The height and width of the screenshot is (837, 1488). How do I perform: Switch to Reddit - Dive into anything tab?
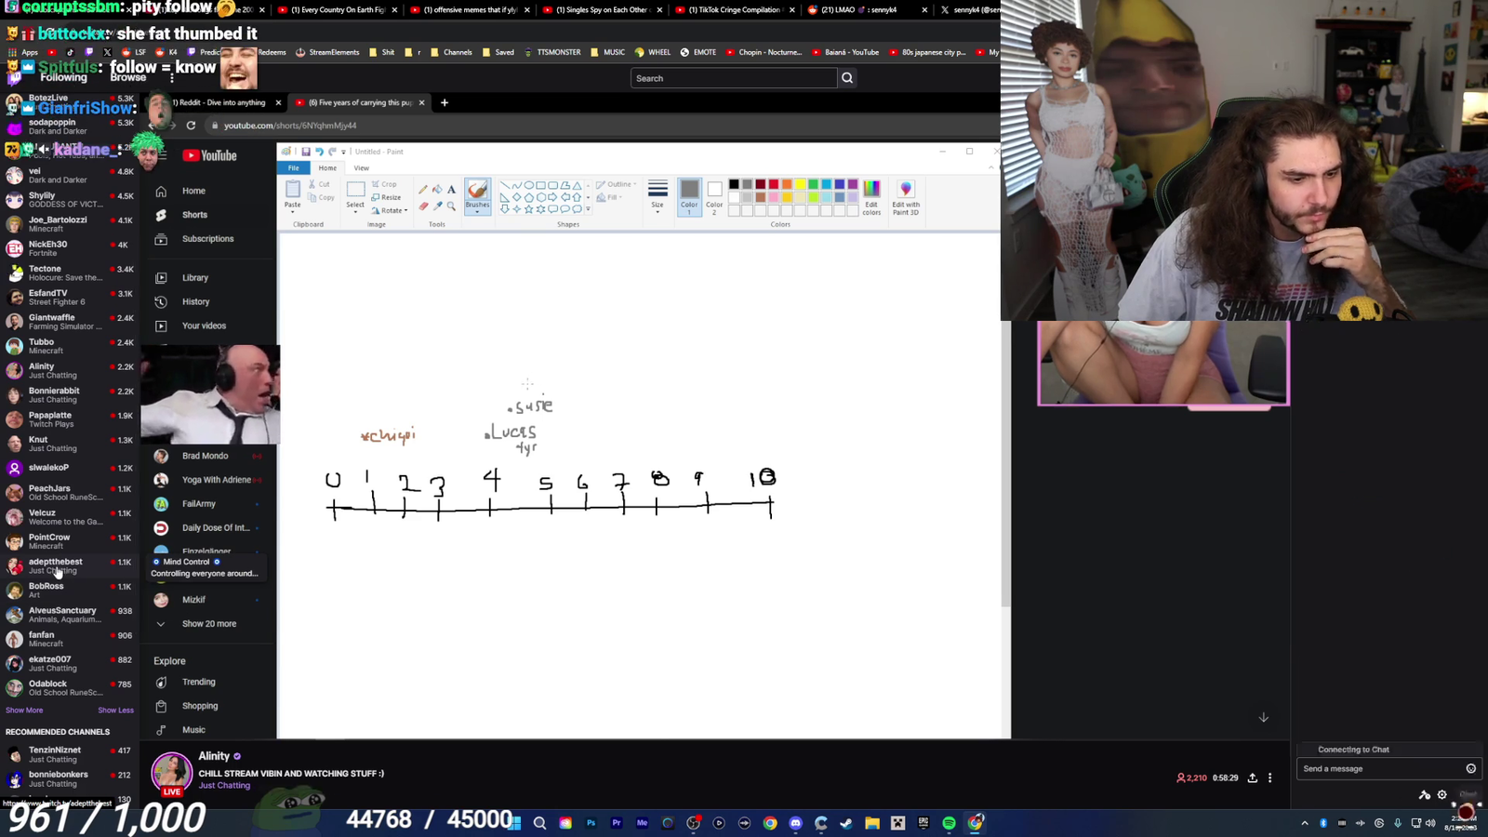pos(220,102)
